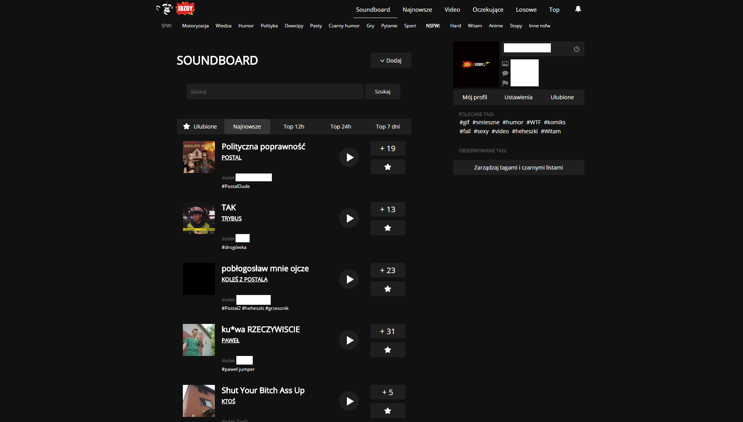Open the Motoryzacja category
The width and height of the screenshot is (743, 422).
point(195,26)
